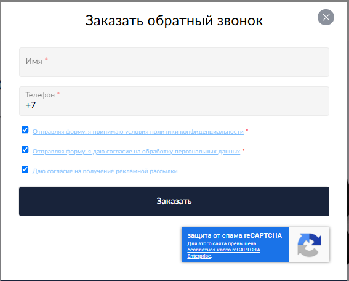Uncheck the advertising mailing consent checkbox
The height and width of the screenshot is (281, 349).
click(25, 169)
